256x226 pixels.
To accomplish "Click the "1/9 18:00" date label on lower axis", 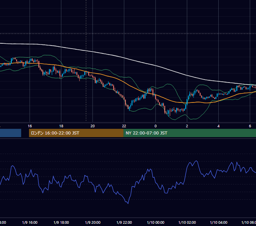I will pos(61,222).
